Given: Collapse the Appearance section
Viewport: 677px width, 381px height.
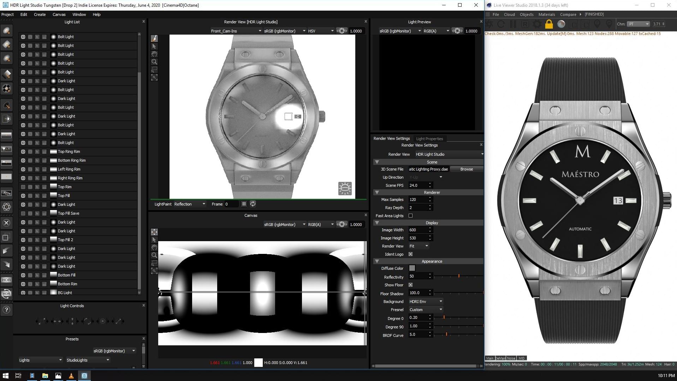Looking at the screenshot, I should [x=377, y=261].
